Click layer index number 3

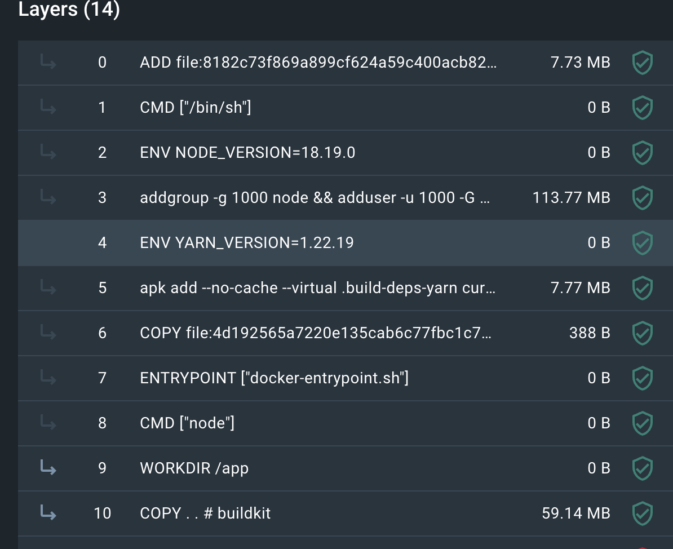pos(102,198)
